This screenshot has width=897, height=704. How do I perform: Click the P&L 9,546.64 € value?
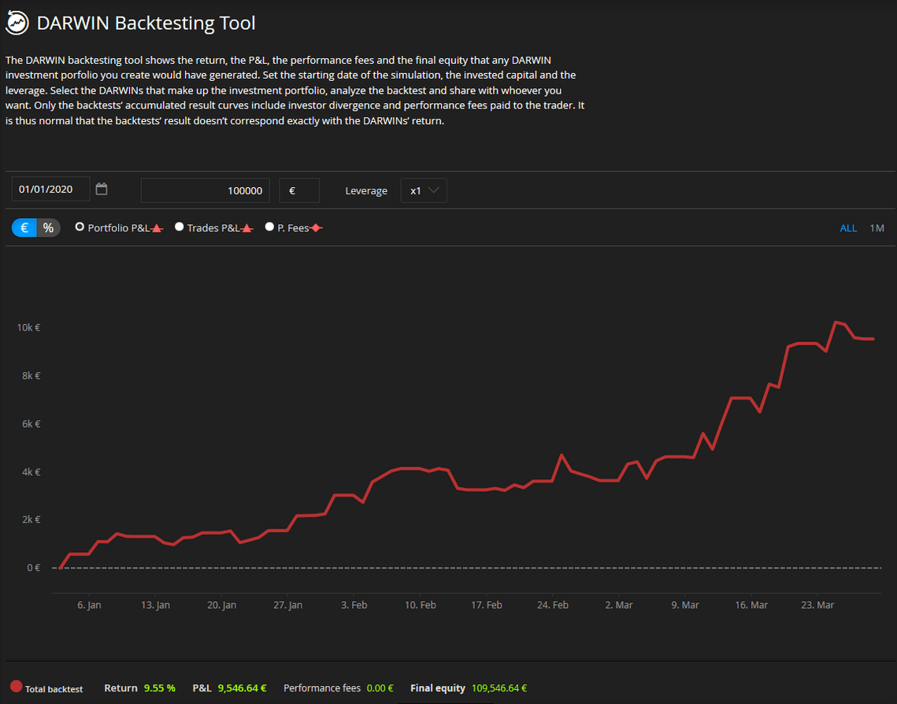point(242,688)
